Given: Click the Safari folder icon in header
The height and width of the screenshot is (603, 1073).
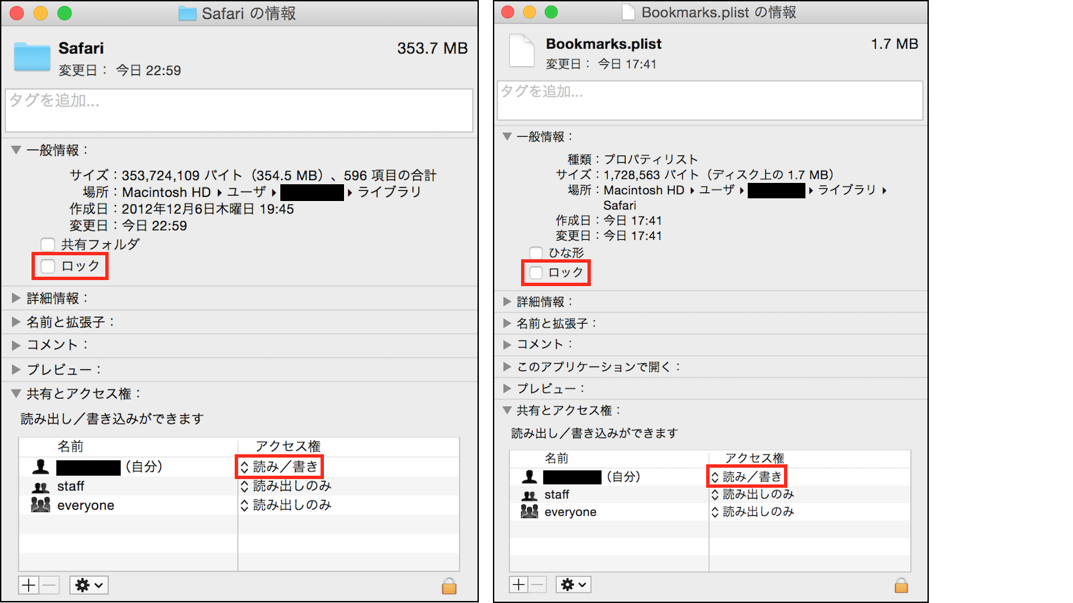Looking at the screenshot, I should point(32,56).
